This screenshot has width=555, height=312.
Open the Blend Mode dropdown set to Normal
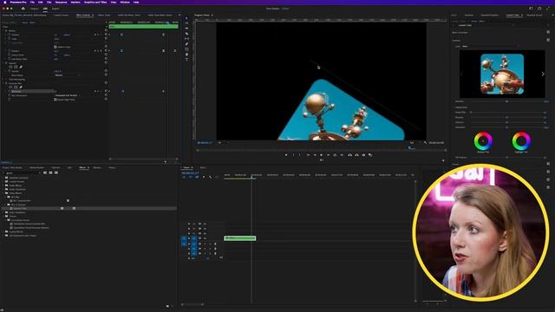point(68,75)
